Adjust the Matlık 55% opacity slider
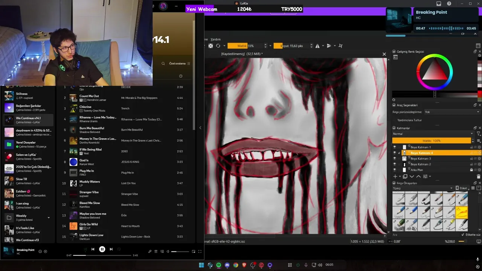482x271 pixels. click(246, 46)
